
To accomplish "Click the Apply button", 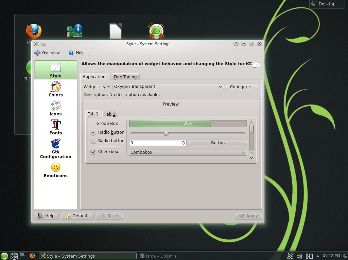I will [248, 216].
